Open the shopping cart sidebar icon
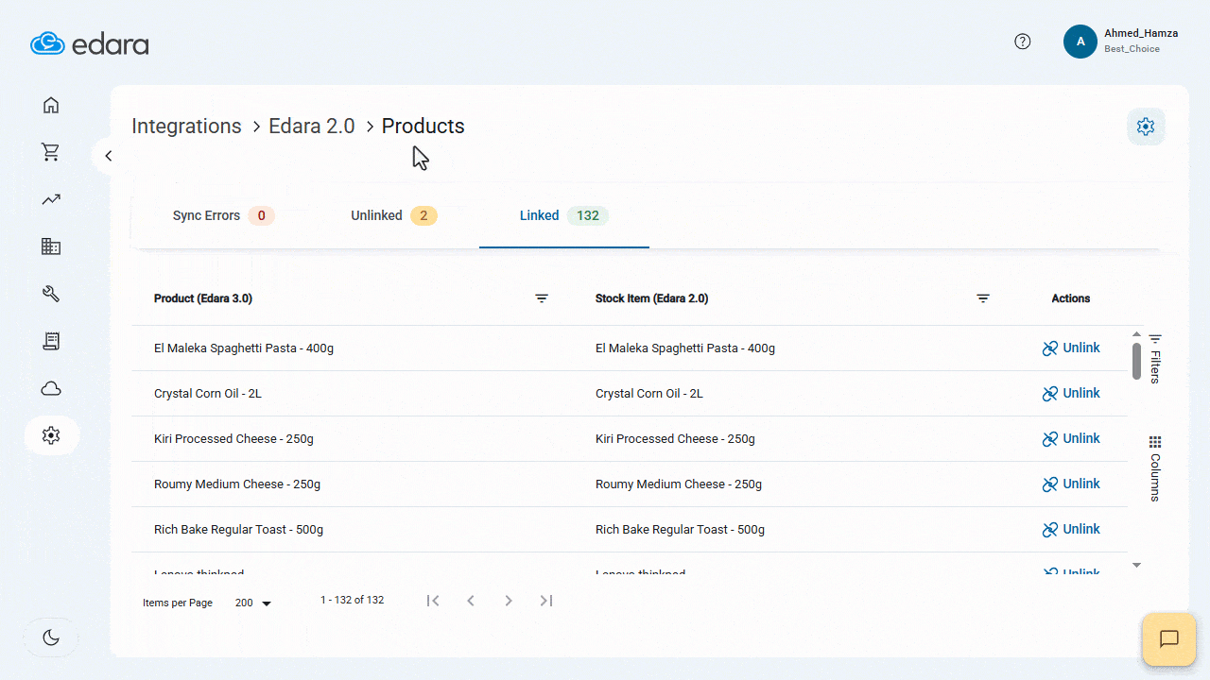The width and height of the screenshot is (1210, 680). (51, 152)
